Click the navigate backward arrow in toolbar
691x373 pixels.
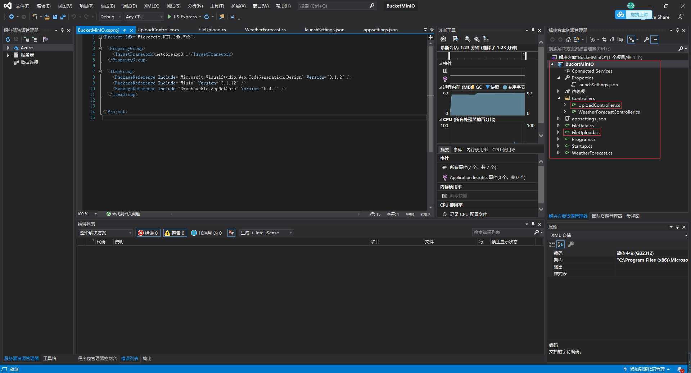(12, 17)
